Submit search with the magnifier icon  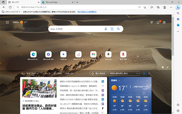click(118, 29)
